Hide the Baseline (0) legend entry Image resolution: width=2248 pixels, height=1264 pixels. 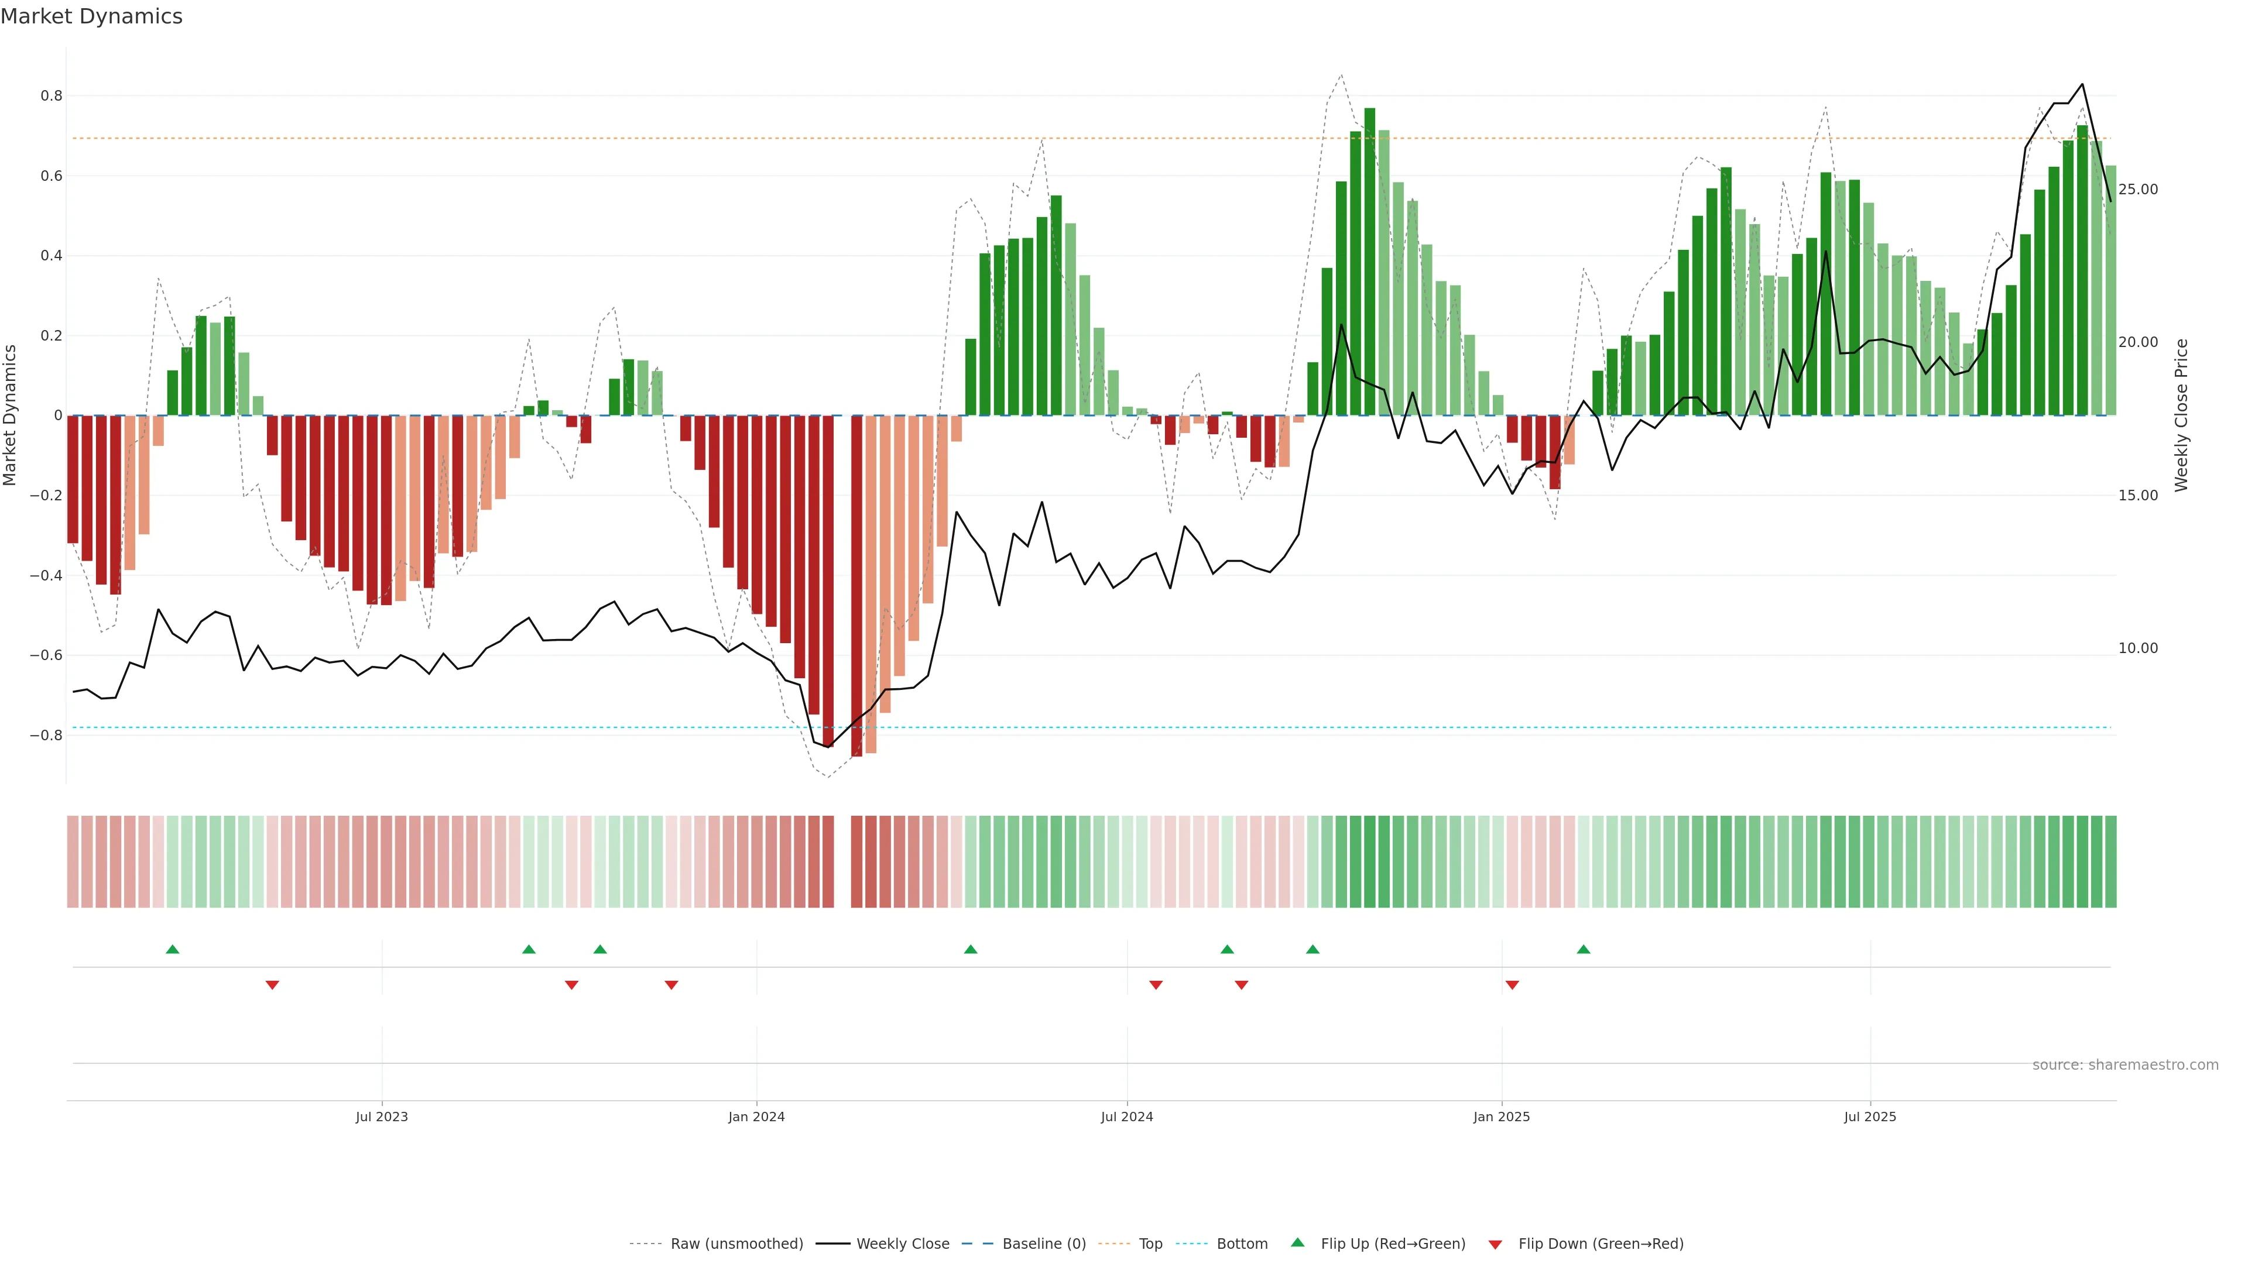[1044, 1244]
